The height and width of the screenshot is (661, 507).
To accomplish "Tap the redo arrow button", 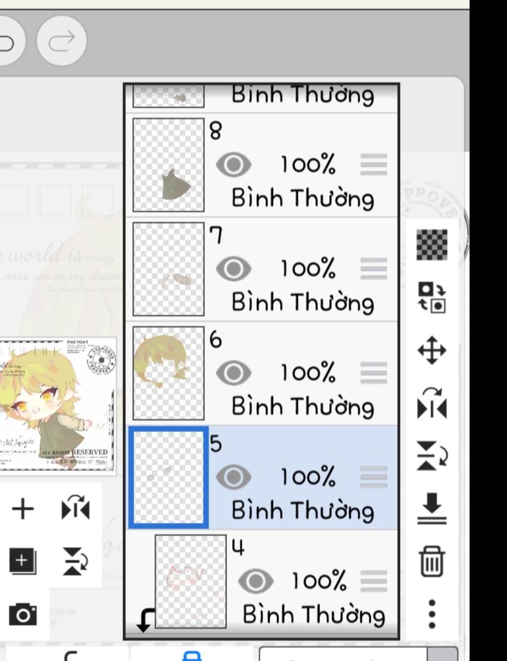I will click(61, 41).
